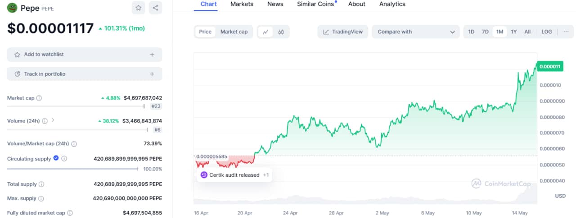This screenshot has width=576, height=218.
Task: Open the chart more-options ellipsis menu
Action: pyautogui.click(x=566, y=32)
